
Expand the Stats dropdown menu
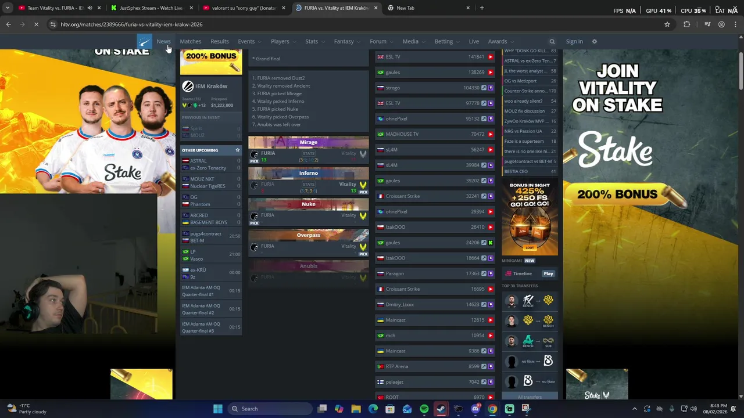[x=314, y=42]
